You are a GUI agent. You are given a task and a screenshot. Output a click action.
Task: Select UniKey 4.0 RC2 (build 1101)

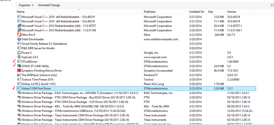click(38, 84)
